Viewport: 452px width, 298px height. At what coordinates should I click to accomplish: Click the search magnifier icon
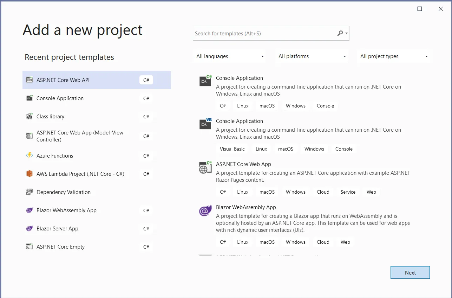pos(340,33)
